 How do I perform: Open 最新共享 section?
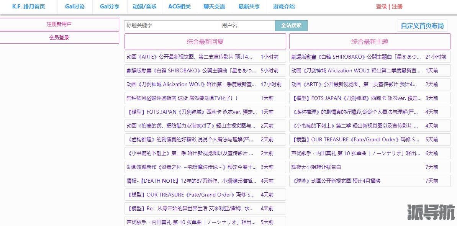click(249, 7)
